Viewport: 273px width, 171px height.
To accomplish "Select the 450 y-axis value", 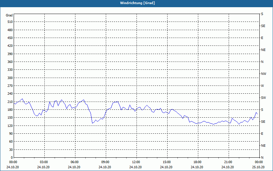I will pos(10,38).
